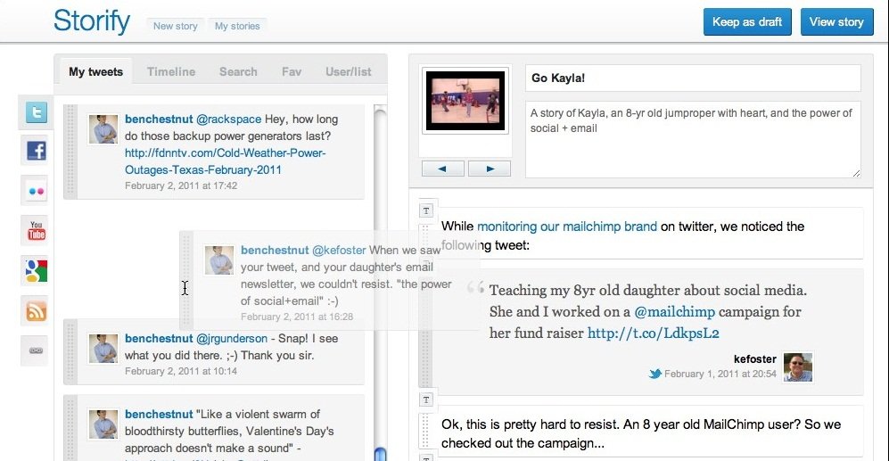
Task: Click scrollbar thumb in tweets list
Action: tap(381, 454)
